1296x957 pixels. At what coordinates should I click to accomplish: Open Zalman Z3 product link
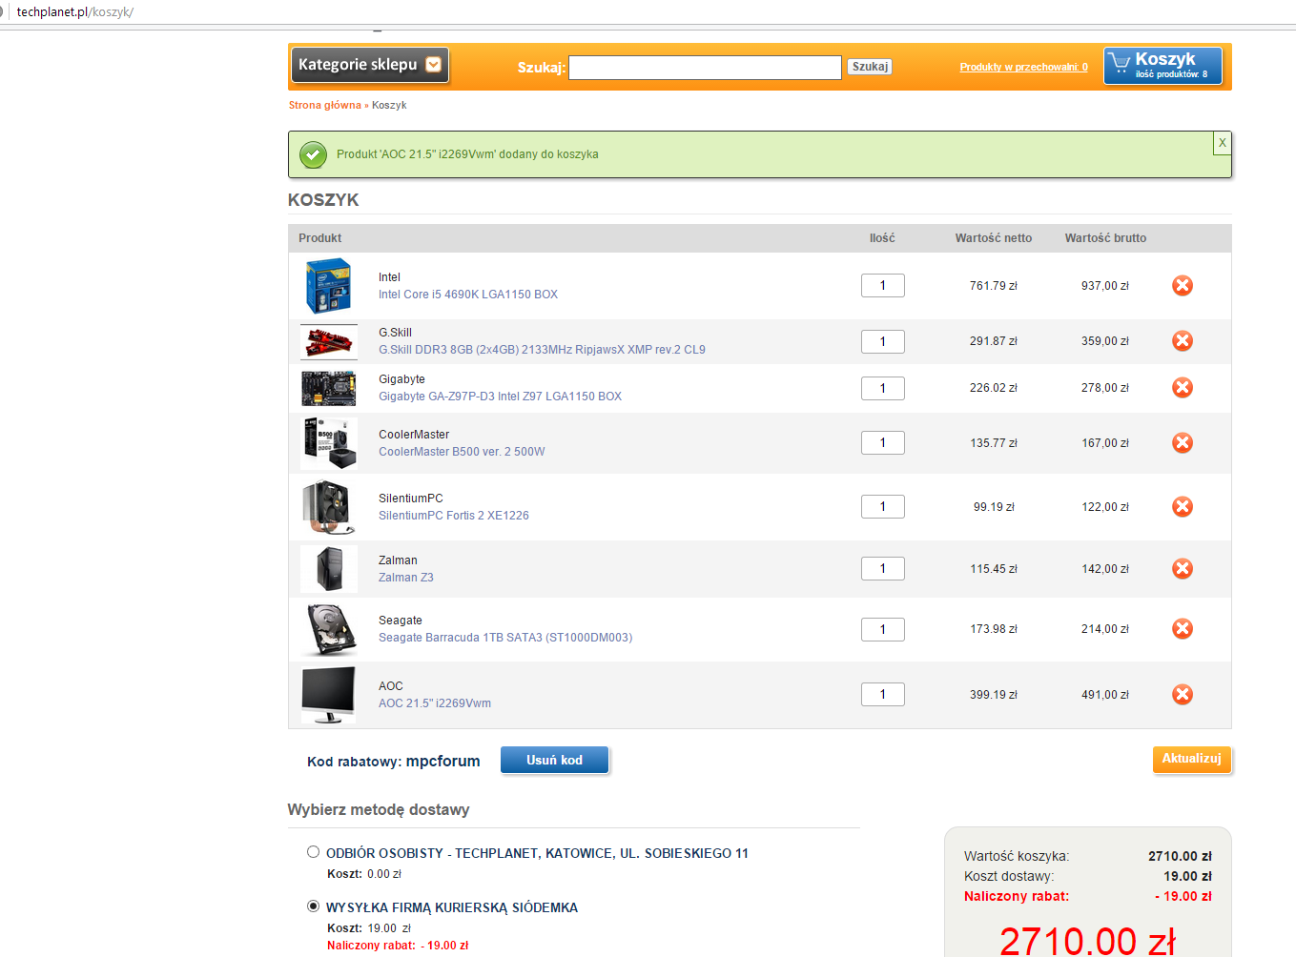[x=406, y=578]
